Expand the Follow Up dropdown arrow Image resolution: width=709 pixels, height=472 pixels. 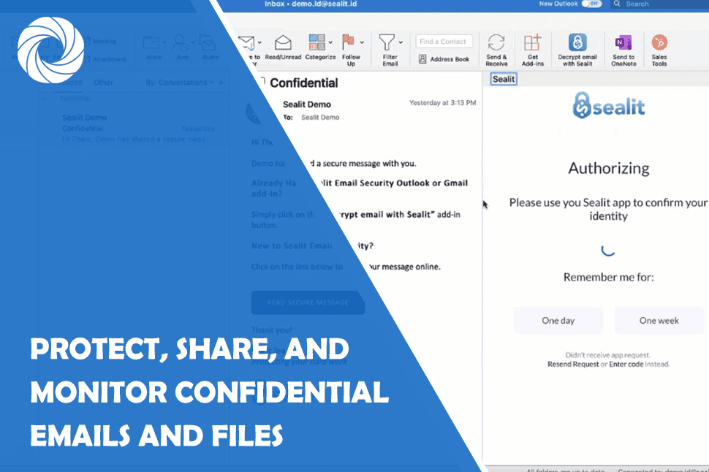click(x=362, y=42)
